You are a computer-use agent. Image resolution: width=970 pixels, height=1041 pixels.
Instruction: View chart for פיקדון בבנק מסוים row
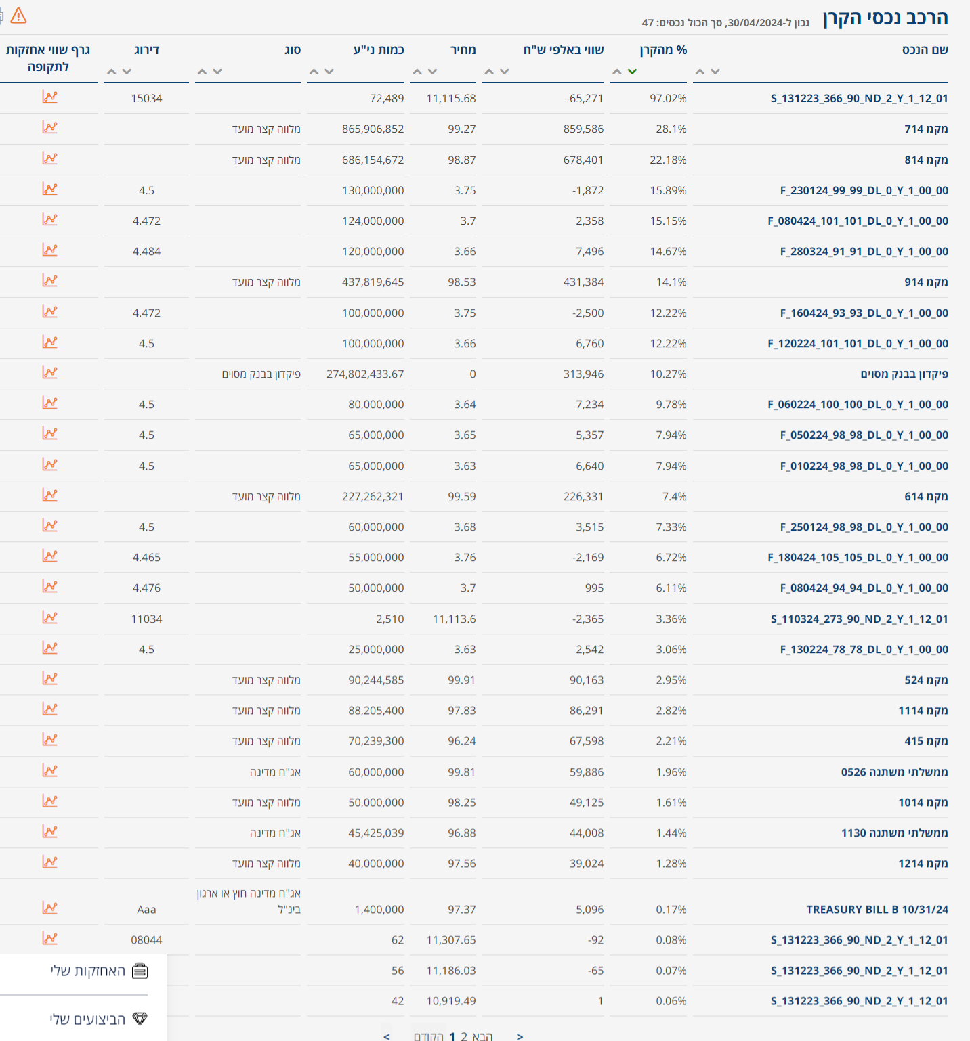point(49,373)
